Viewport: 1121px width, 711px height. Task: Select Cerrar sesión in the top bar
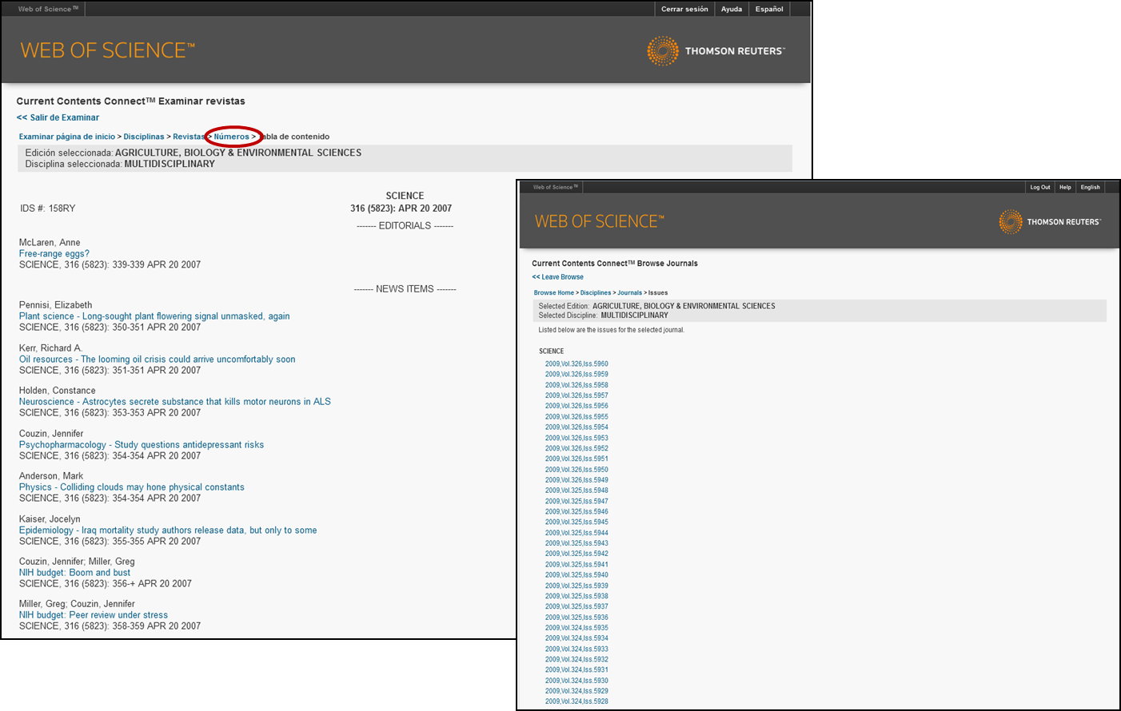(684, 9)
